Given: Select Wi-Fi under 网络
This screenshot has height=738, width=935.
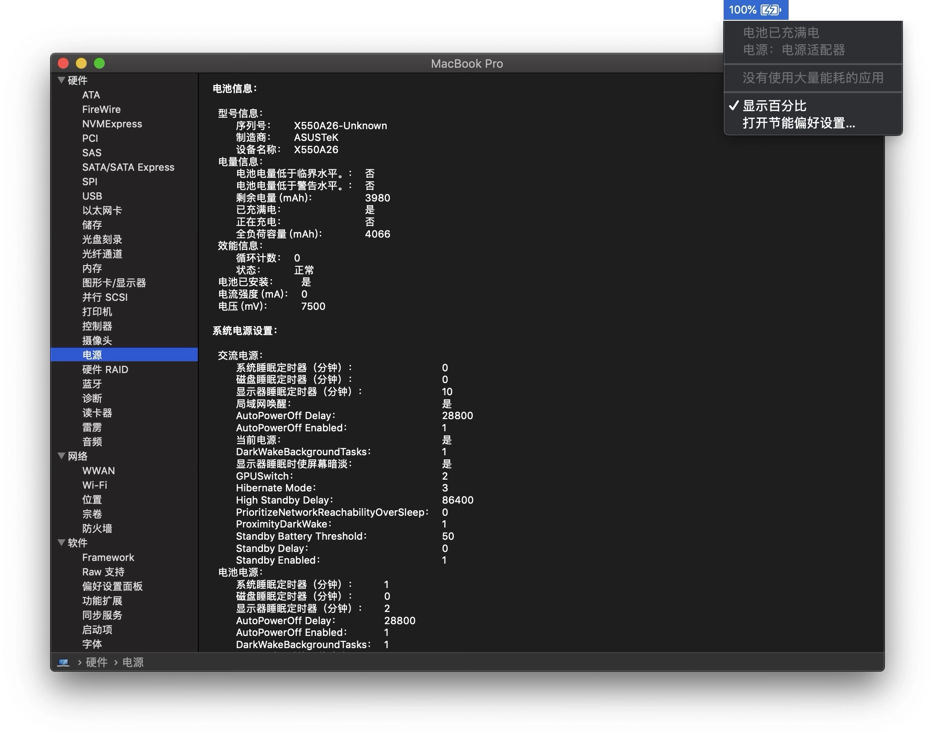Looking at the screenshot, I should click(94, 485).
